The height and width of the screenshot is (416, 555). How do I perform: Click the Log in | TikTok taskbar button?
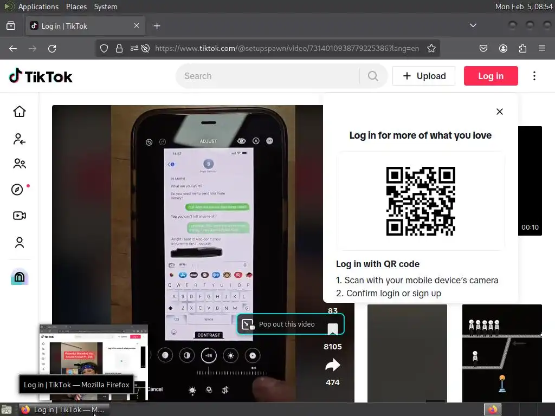(64, 409)
